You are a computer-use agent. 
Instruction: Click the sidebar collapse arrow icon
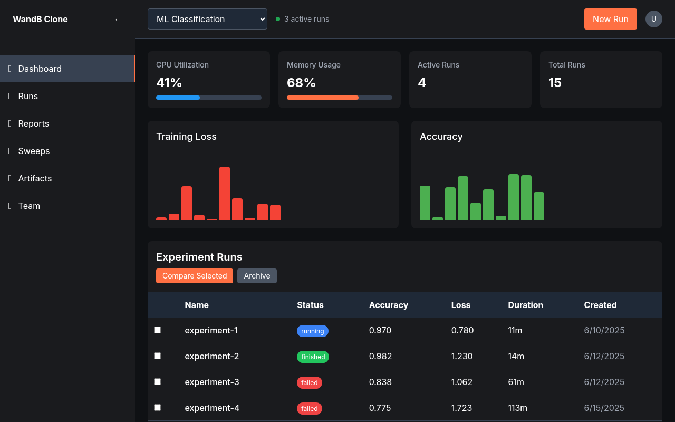118,20
